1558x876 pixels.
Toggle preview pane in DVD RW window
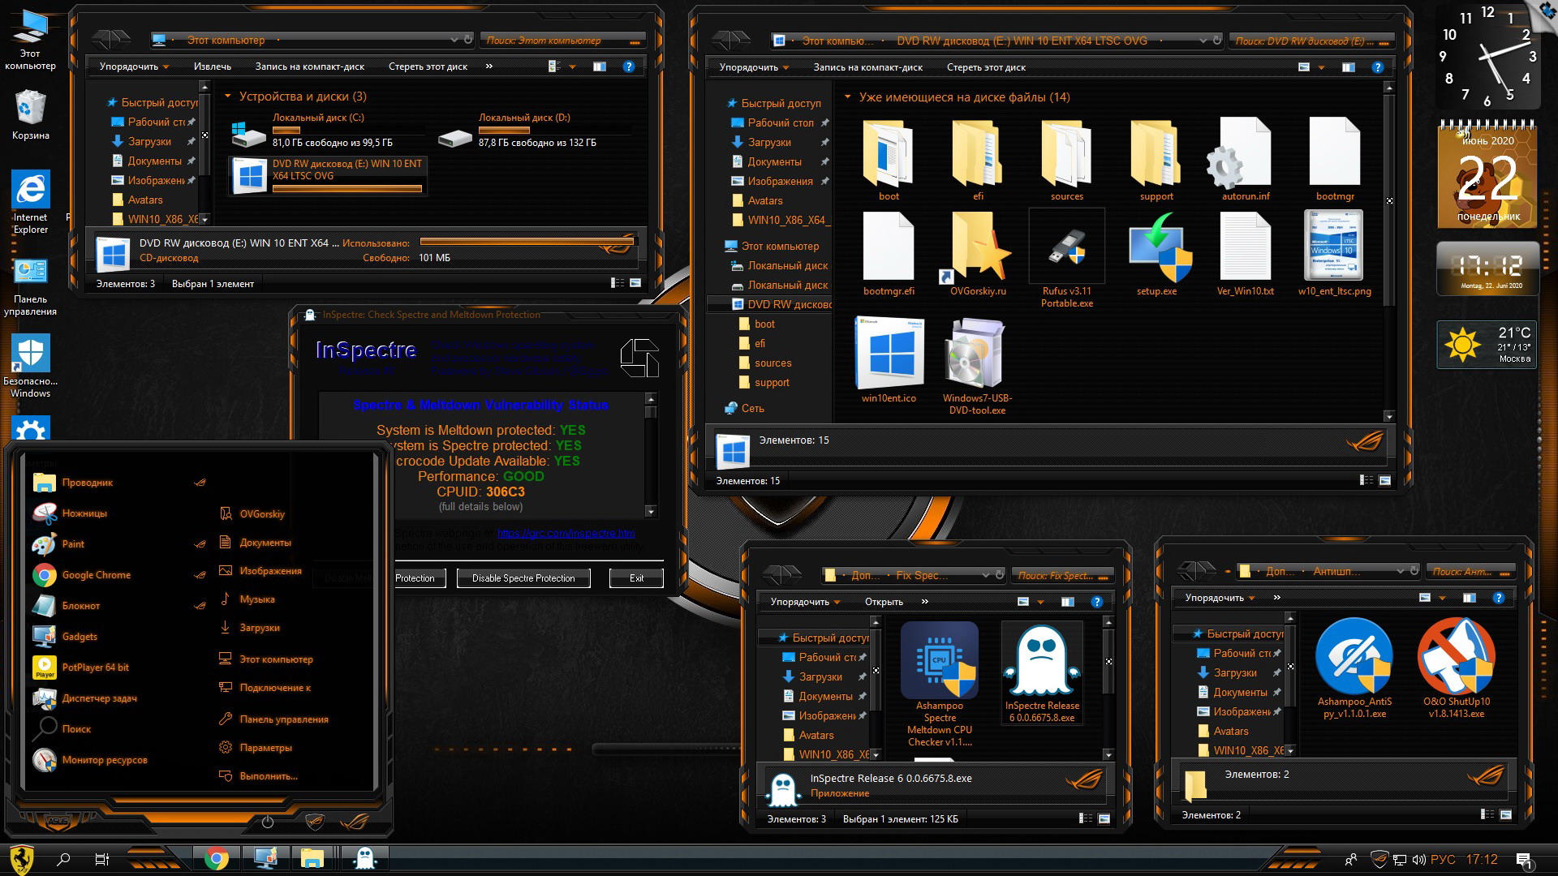[1349, 67]
